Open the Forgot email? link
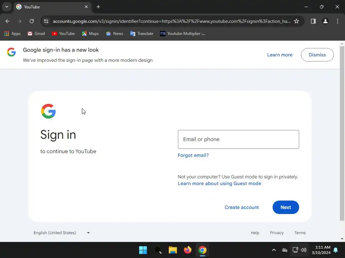 click(193, 155)
